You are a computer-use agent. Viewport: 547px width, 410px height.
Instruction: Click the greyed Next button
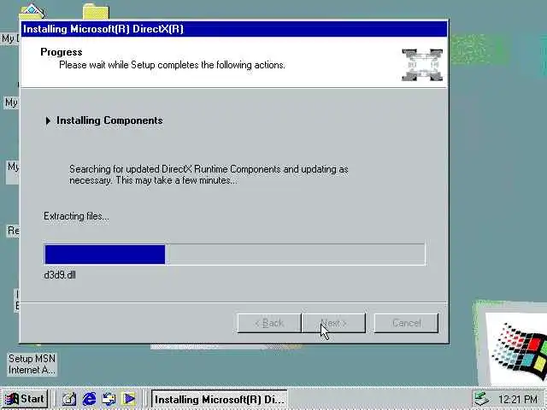pos(334,323)
